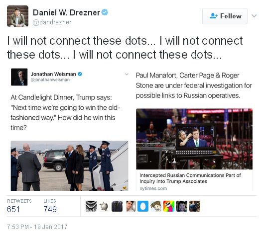Open the first liker avatar with teeth image

tap(91, 206)
